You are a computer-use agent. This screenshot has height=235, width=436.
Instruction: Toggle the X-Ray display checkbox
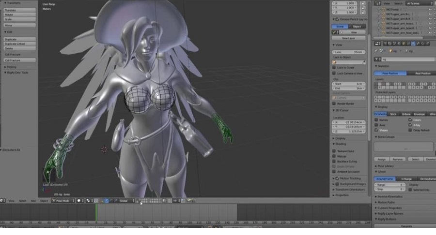click(x=410, y=125)
